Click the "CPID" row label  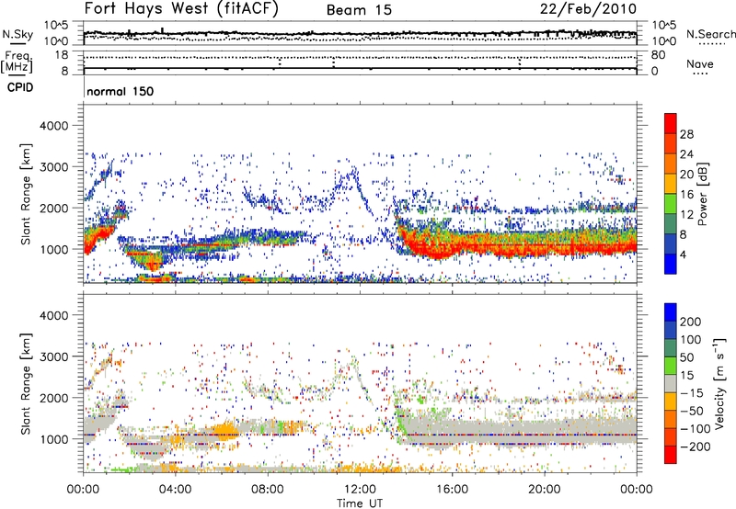pyautogui.click(x=20, y=87)
